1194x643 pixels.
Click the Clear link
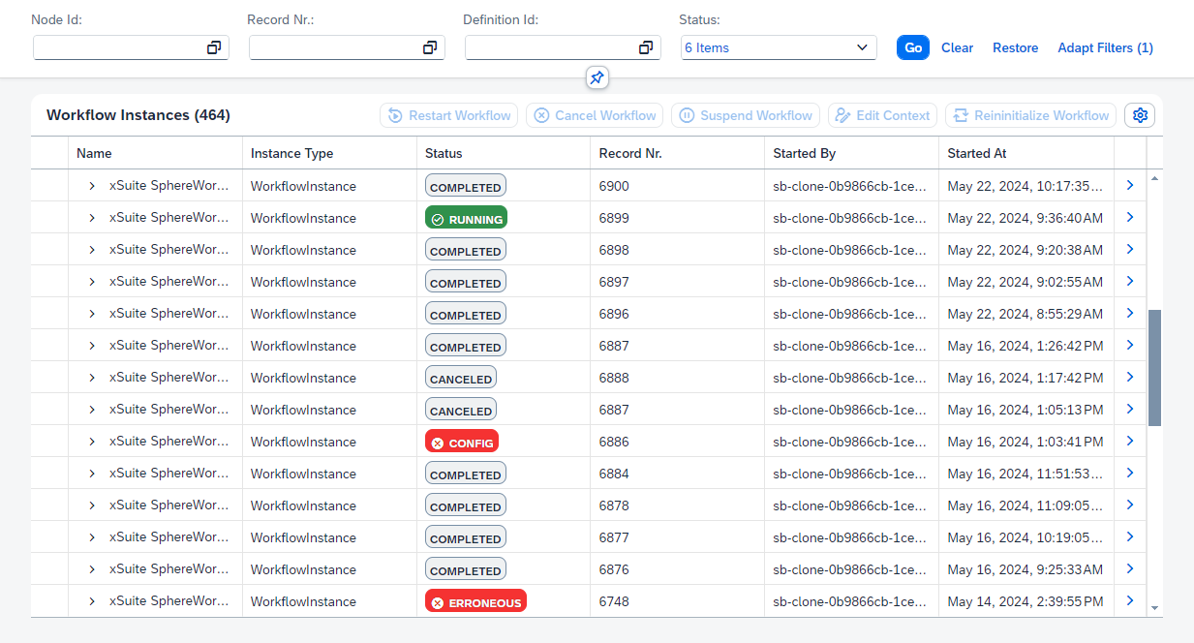click(957, 46)
